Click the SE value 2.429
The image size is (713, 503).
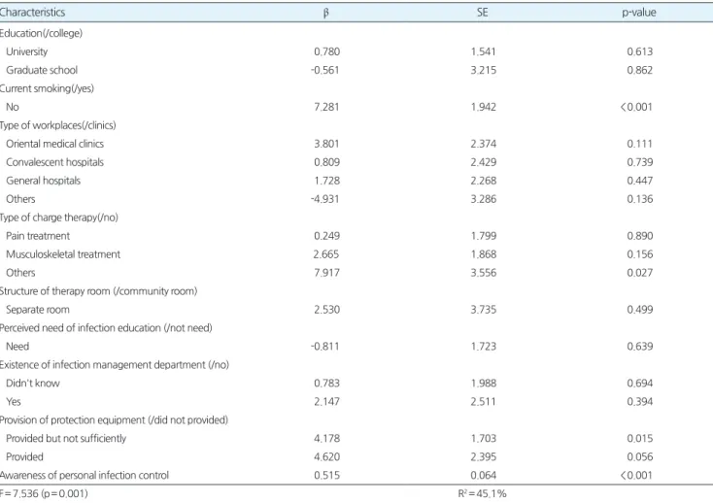(x=484, y=162)
